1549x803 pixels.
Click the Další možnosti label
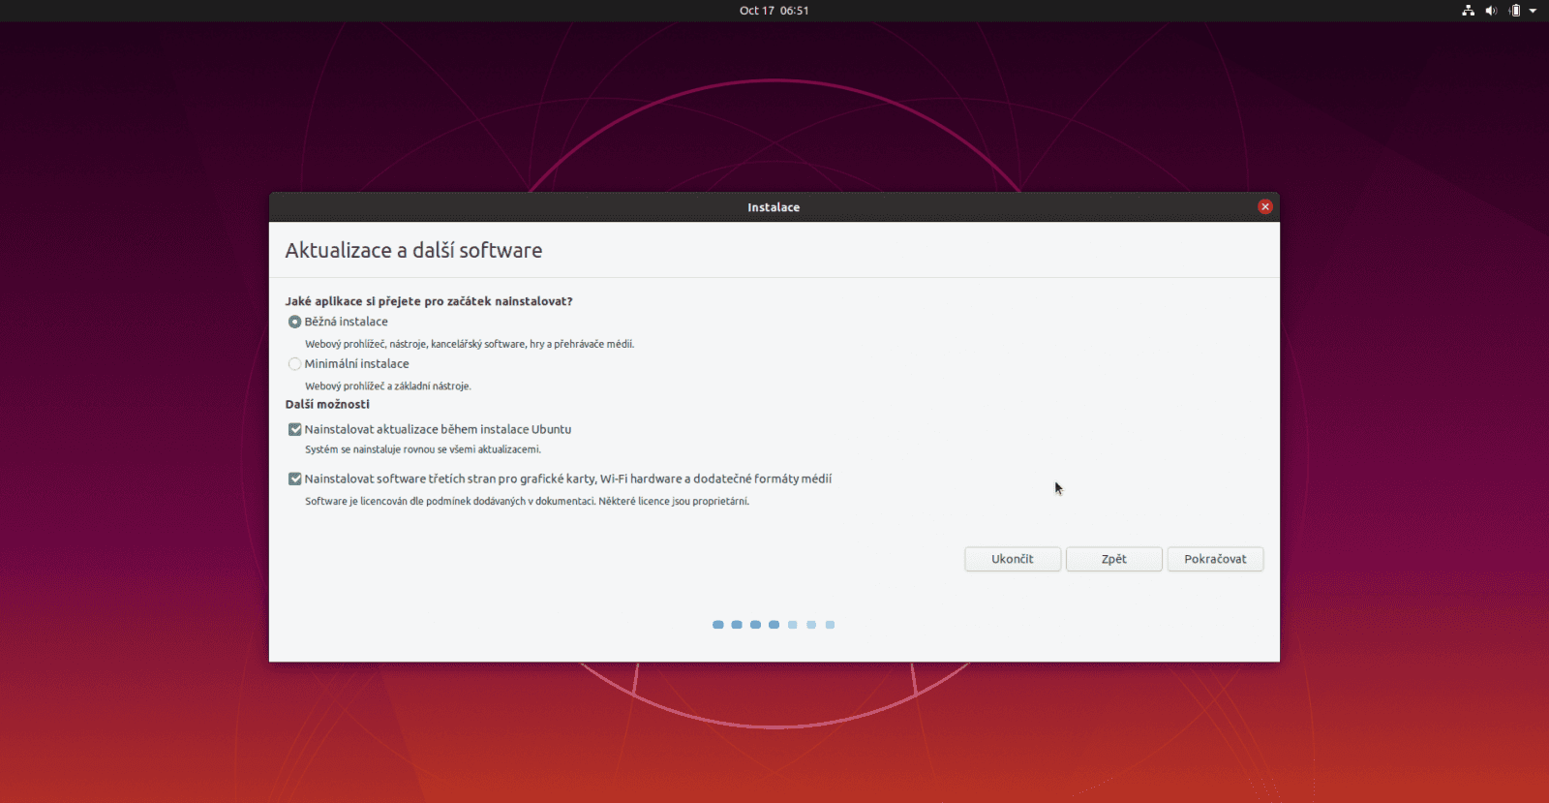pos(327,404)
